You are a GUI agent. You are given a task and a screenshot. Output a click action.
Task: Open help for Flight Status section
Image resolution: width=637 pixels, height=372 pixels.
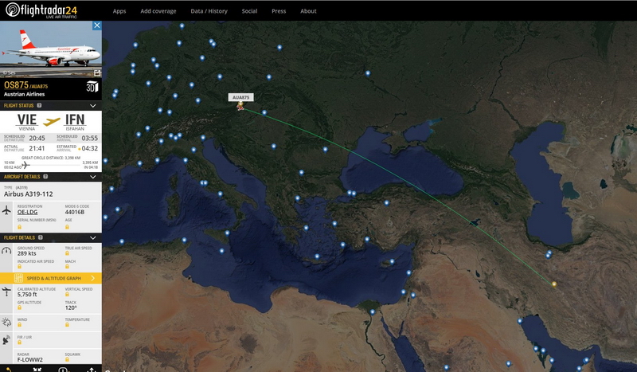point(39,105)
